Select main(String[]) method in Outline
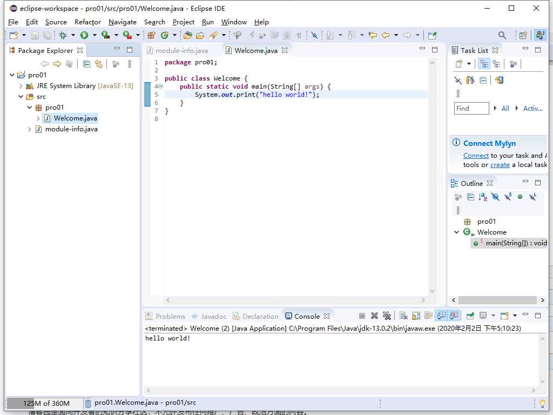553x415 pixels. point(510,243)
